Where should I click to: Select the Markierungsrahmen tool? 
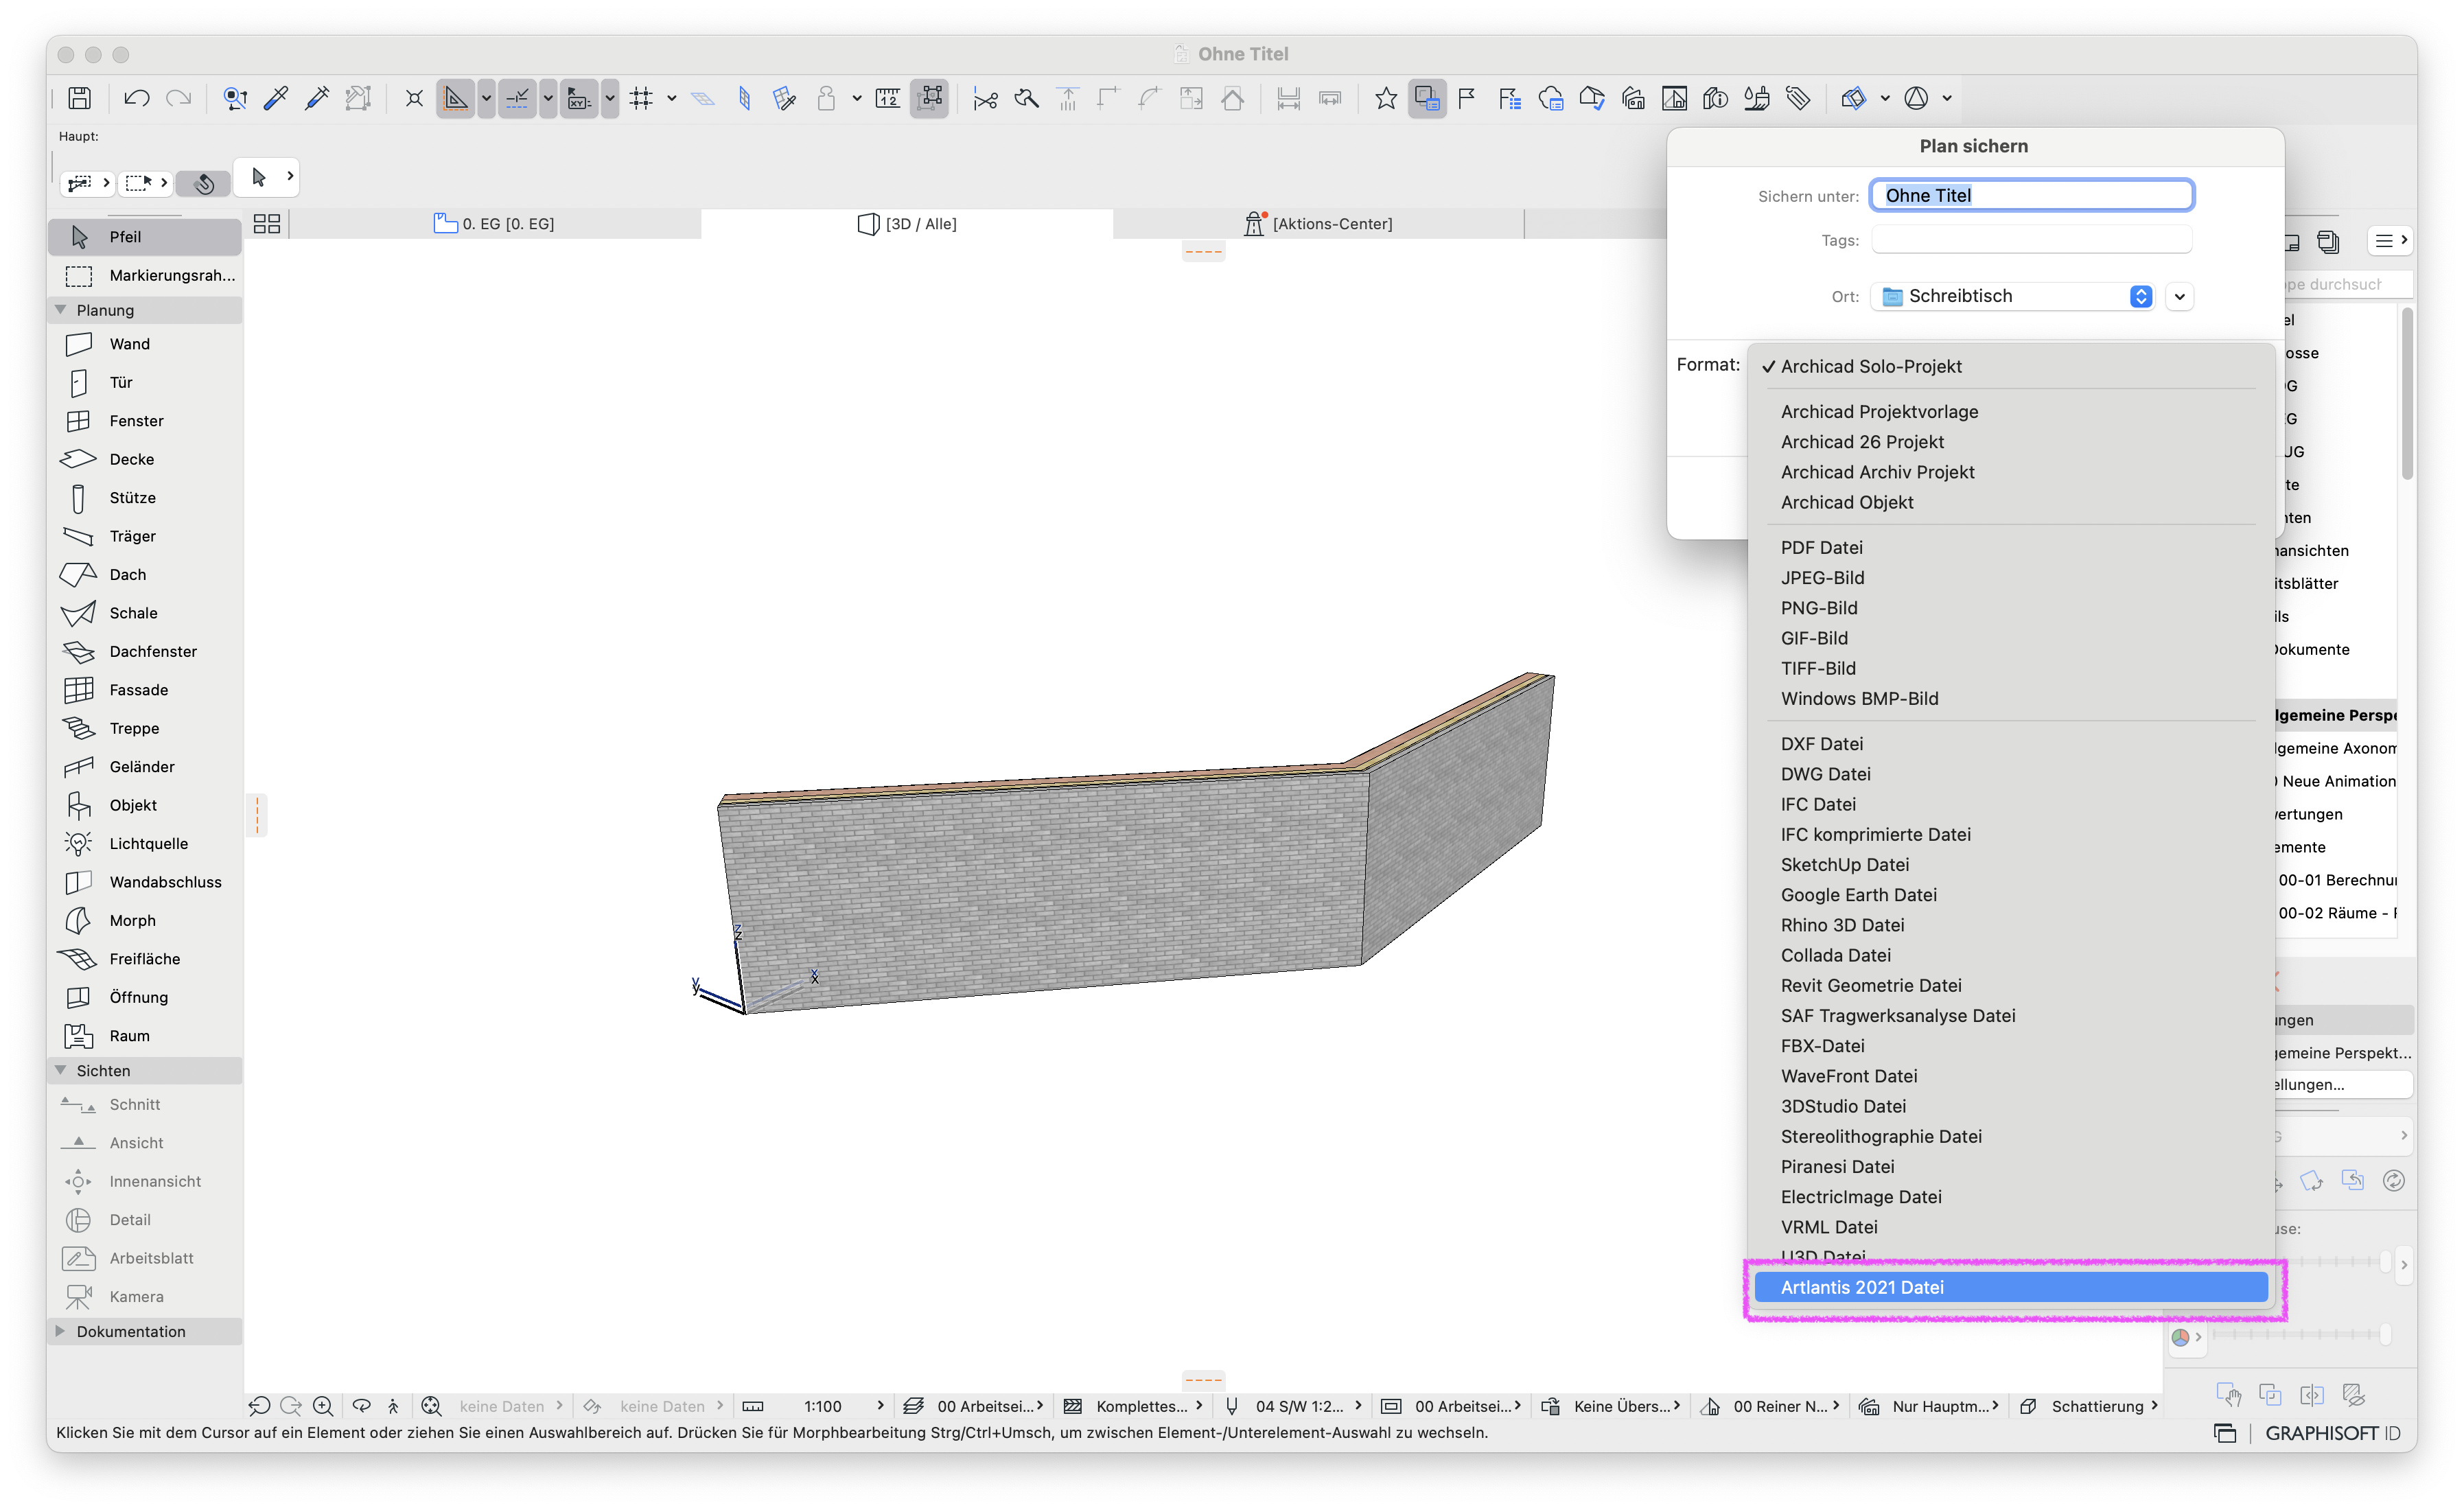[x=145, y=276]
